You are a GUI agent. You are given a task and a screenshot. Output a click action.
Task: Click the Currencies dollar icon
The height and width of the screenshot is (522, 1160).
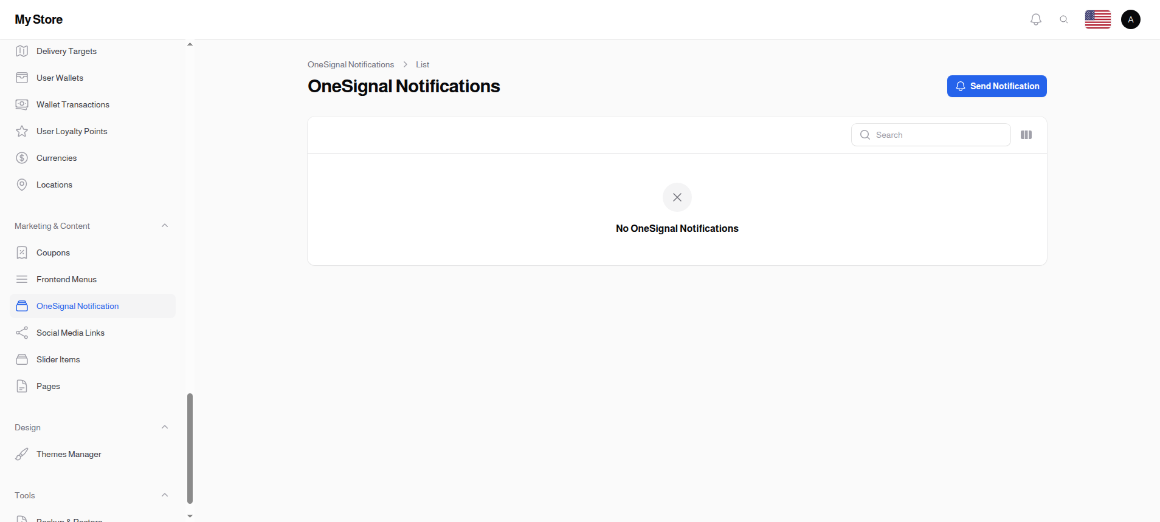pos(22,158)
